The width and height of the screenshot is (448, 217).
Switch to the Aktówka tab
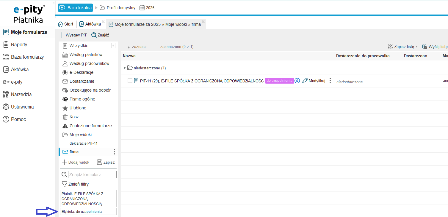coord(90,24)
